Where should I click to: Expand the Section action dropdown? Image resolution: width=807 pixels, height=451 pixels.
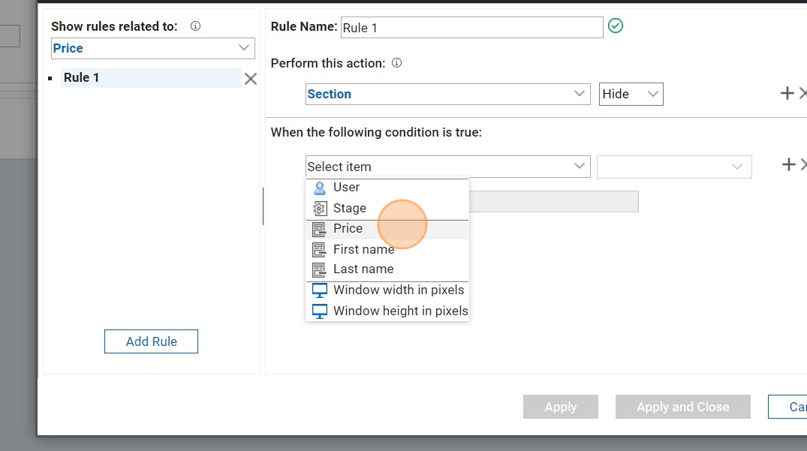(447, 94)
